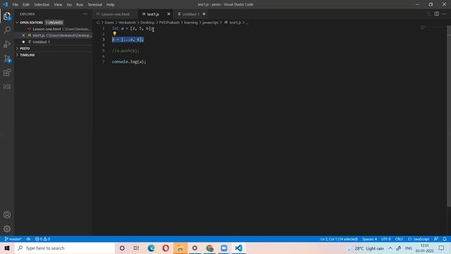The width and height of the screenshot is (451, 254).
Task: Open the Selection menu
Action: (x=42, y=5)
